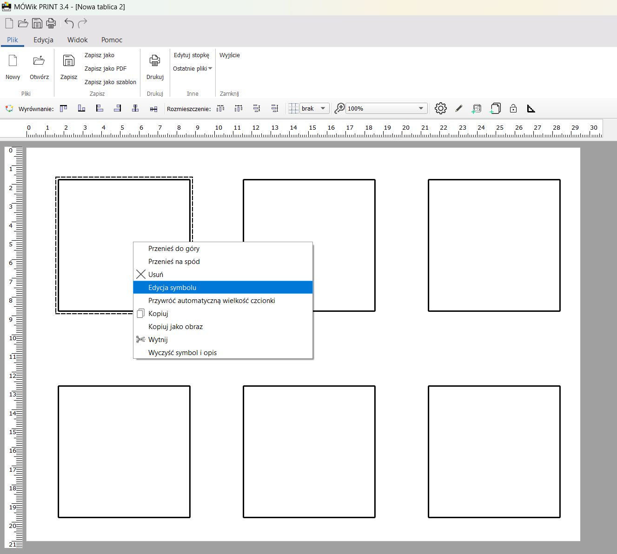Image resolution: width=617 pixels, height=554 pixels.
Task: Click third Rozmieszczenie distribute icon
Action: tap(257, 108)
